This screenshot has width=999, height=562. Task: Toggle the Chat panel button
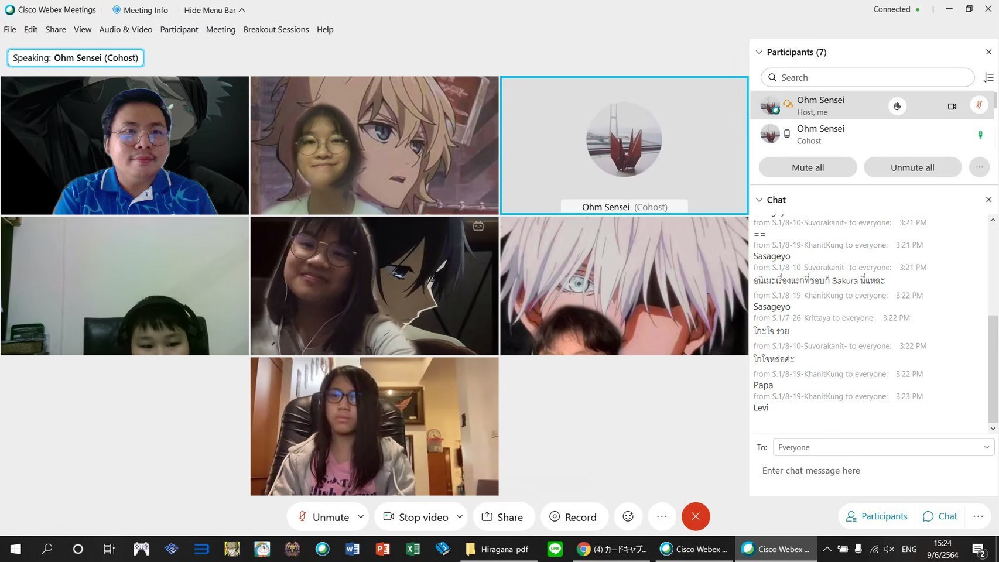940,516
